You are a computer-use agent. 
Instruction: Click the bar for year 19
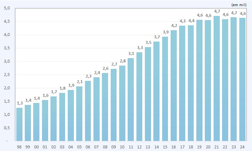pyautogui.click(x=199, y=81)
